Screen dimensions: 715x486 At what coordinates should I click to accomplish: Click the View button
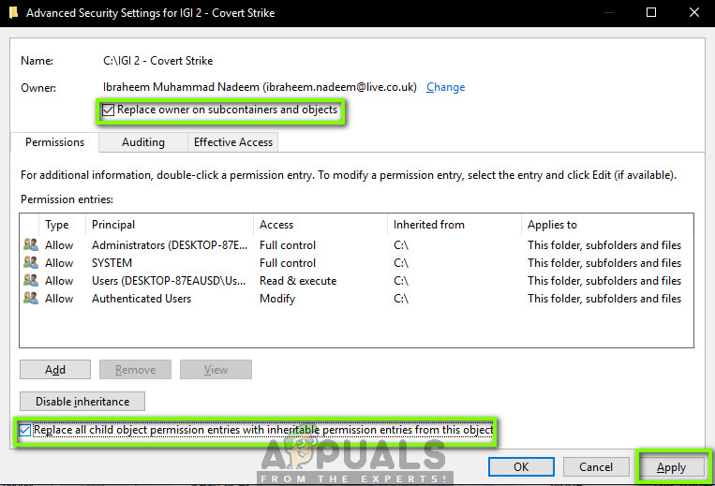(216, 369)
